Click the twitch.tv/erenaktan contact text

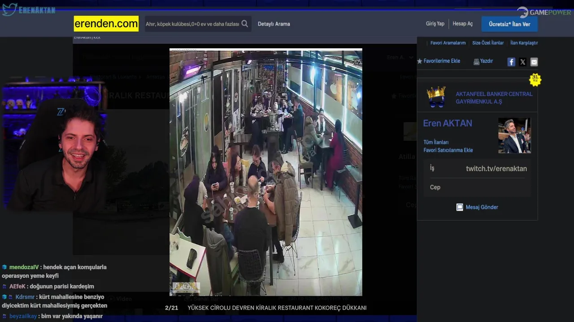[496, 169]
